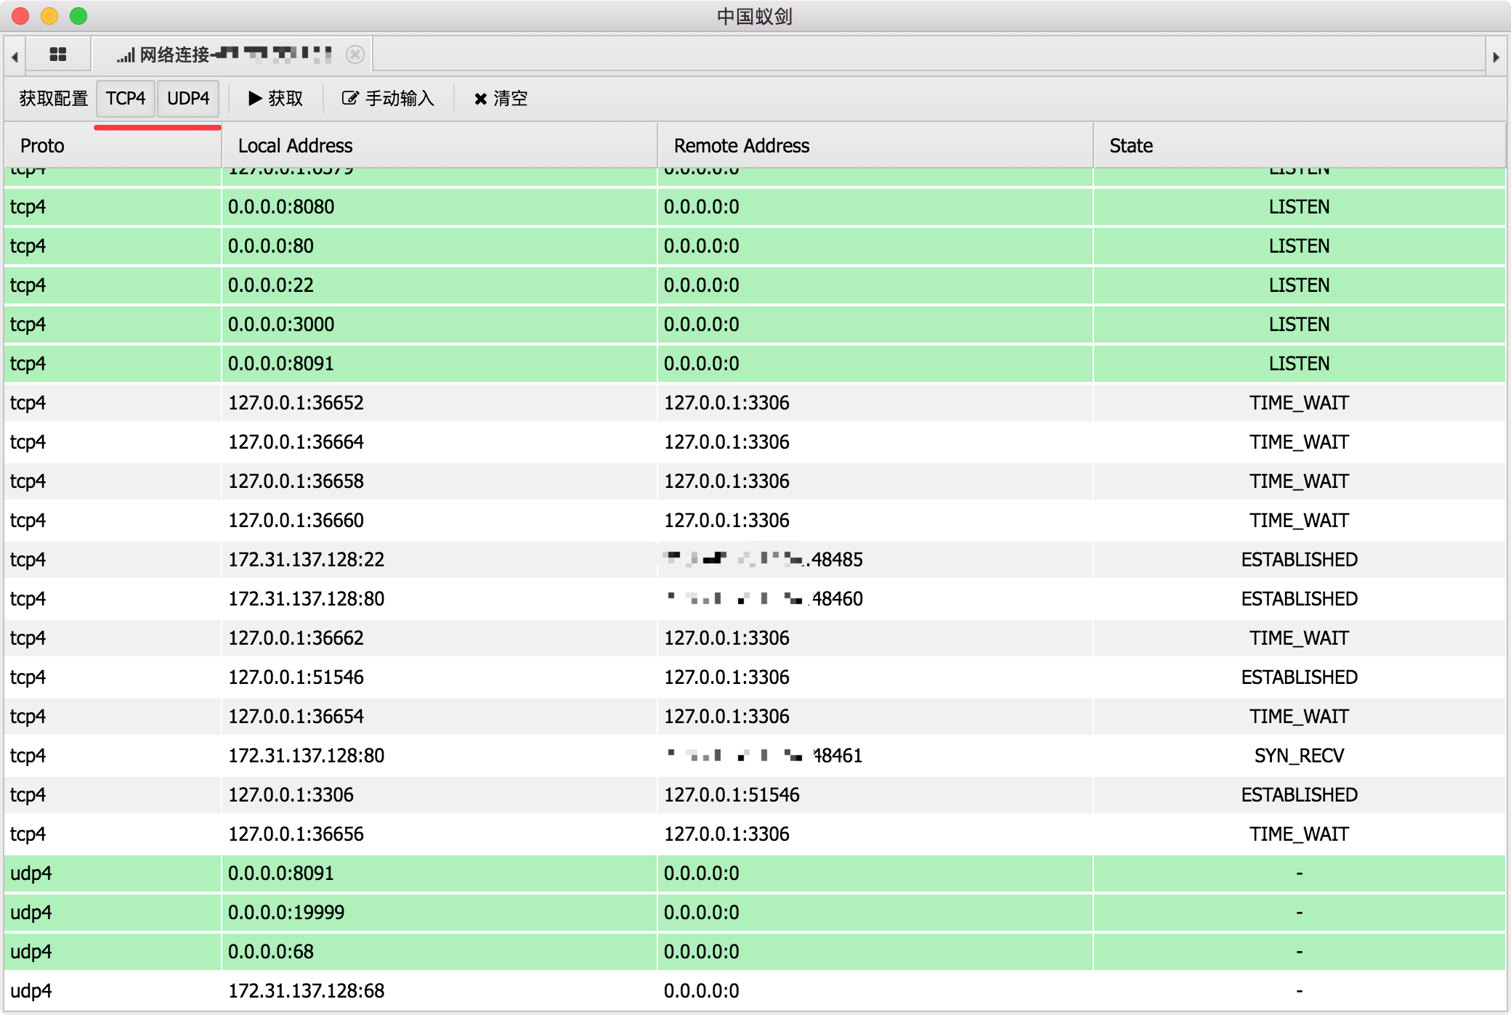Click the 获取配置 button
Screen dimensions: 1511x1015
(x=52, y=98)
